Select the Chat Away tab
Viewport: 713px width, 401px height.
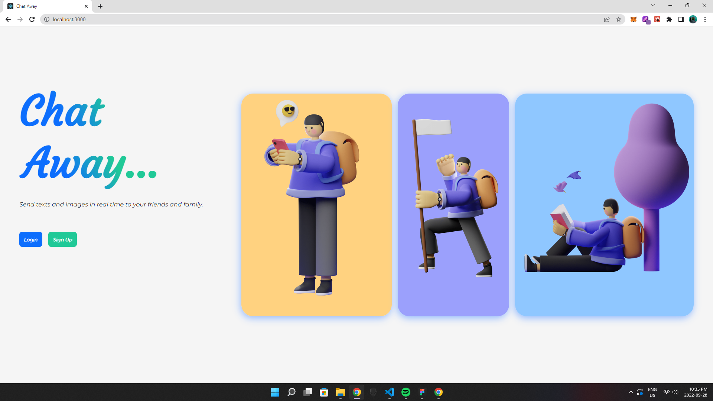(48, 6)
